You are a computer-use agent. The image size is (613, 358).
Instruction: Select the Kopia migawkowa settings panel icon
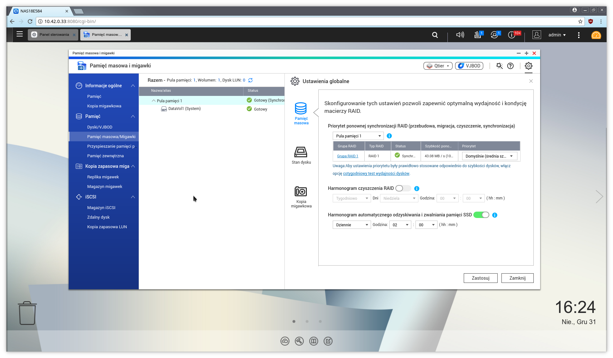(x=301, y=192)
